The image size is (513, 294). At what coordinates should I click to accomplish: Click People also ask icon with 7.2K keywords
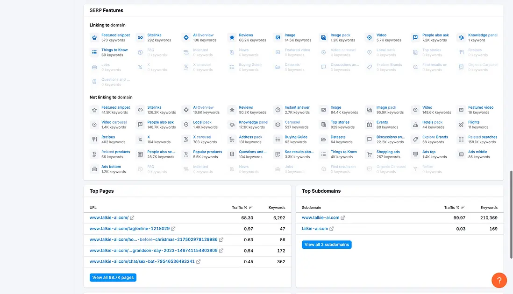pyautogui.click(x=415, y=37)
